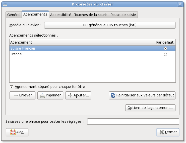Open the Accessibilité tab
The image size is (186, 143).
coord(61,15)
